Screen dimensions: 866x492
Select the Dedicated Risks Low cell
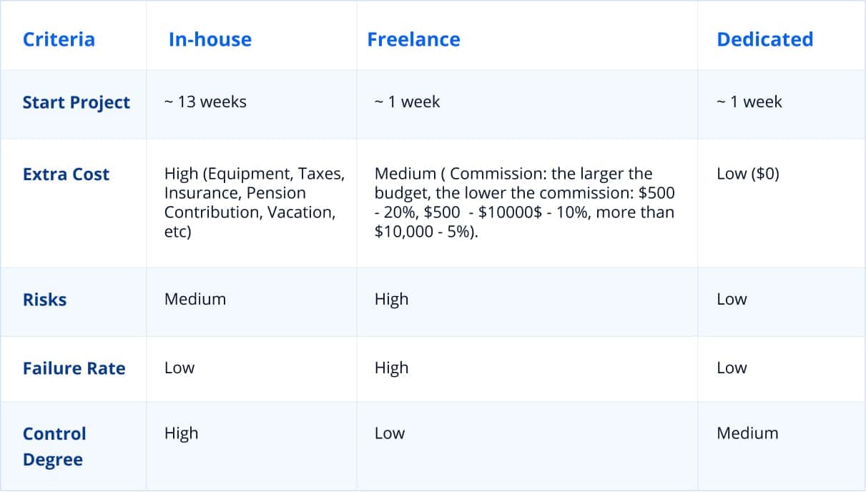pyautogui.click(x=732, y=299)
